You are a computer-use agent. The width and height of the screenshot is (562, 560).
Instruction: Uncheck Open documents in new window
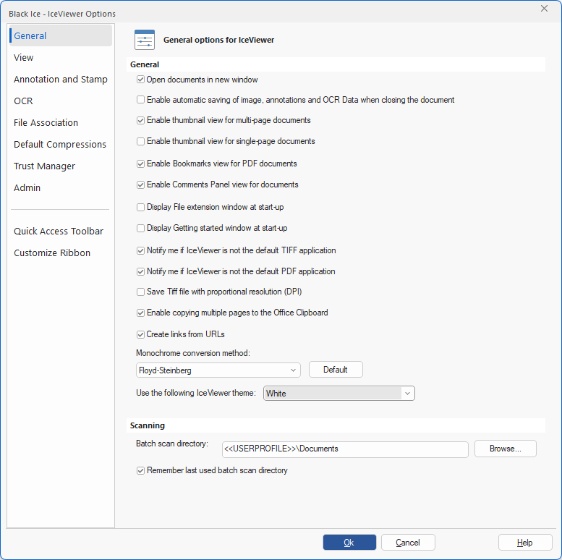tap(141, 80)
